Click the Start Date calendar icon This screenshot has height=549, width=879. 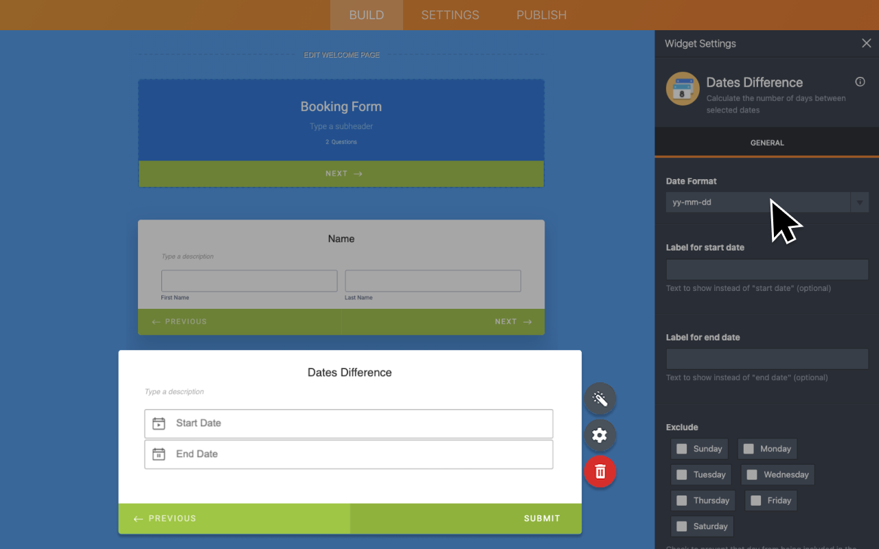[159, 423]
